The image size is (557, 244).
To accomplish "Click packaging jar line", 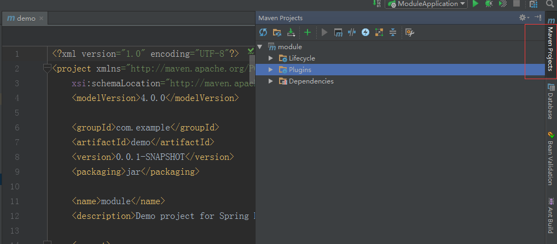I will pos(135,172).
